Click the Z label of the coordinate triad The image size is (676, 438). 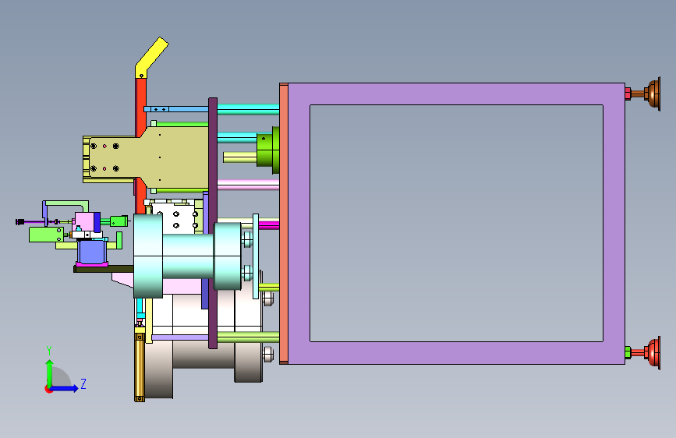coord(83,383)
